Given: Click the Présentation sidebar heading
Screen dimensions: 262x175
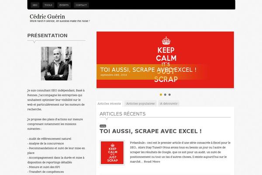Looking at the screenshot, I should click(x=48, y=35).
